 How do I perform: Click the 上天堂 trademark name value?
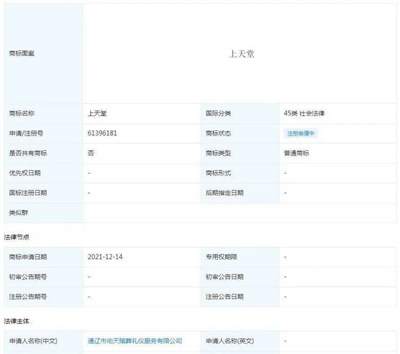click(x=98, y=114)
